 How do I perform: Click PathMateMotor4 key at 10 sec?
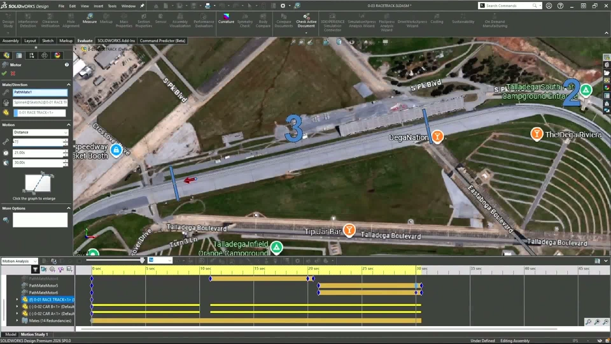pos(211,278)
